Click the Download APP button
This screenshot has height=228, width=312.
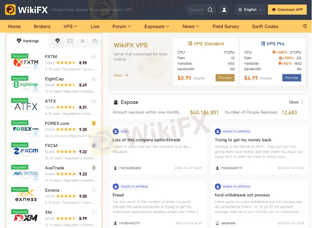pyautogui.click(x=287, y=9)
